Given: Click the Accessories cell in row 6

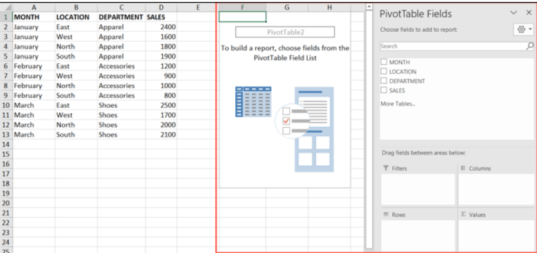Looking at the screenshot, I should tap(122, 66).
